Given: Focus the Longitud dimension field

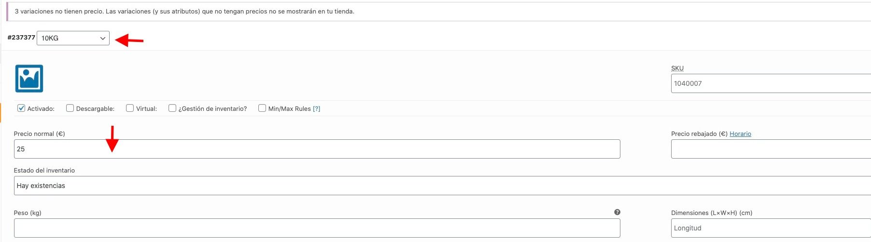Looking at the screenshot, I should pos(771,228).
